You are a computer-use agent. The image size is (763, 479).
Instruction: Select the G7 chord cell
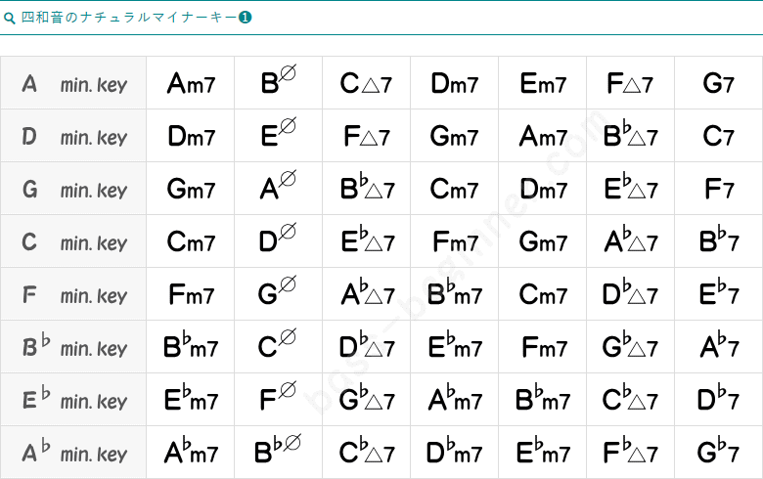click(718, 84)
